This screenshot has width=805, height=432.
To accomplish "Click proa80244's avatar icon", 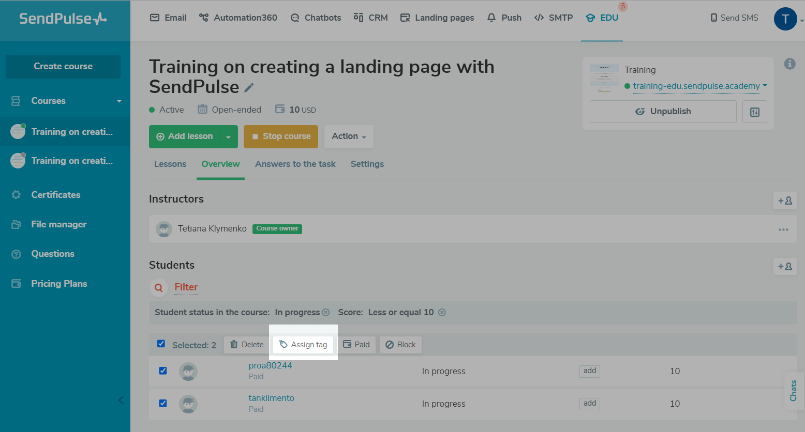I will [188, 372].
